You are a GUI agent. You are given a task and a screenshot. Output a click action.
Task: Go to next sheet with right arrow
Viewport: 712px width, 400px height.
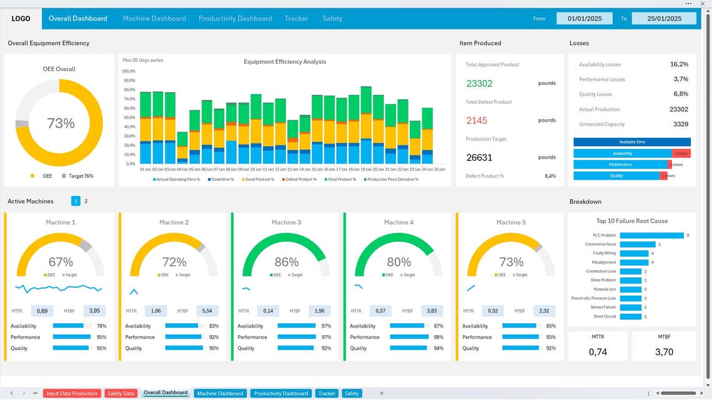[24, 393]
